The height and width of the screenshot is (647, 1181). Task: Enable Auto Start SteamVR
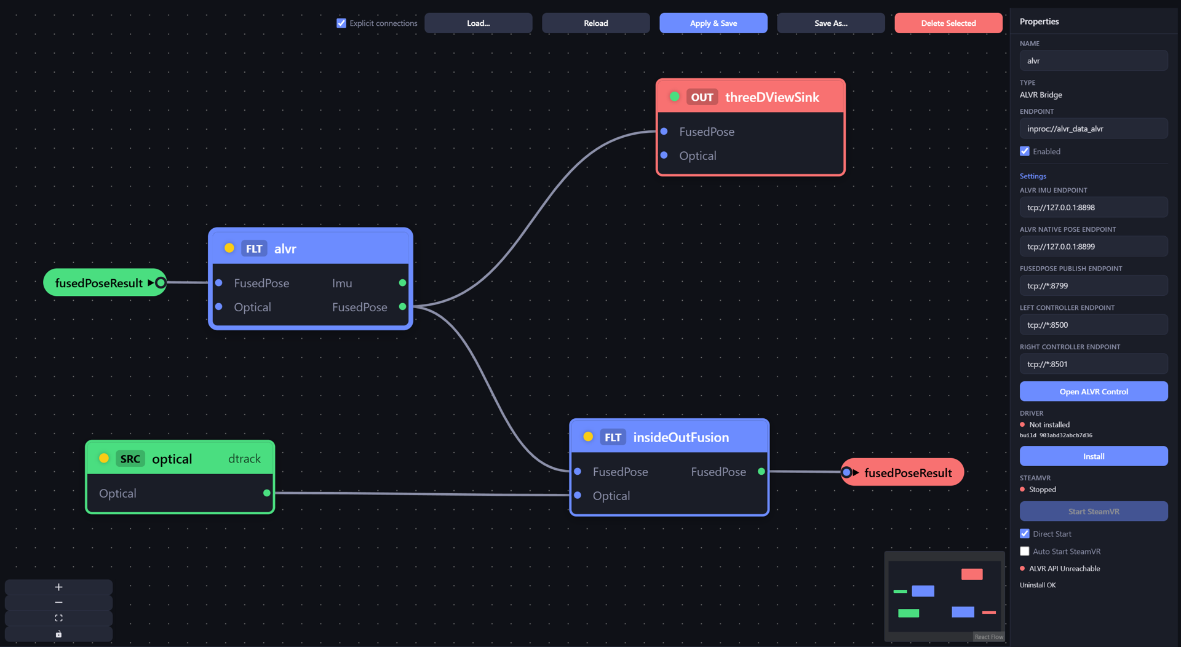click(1025, 552)
